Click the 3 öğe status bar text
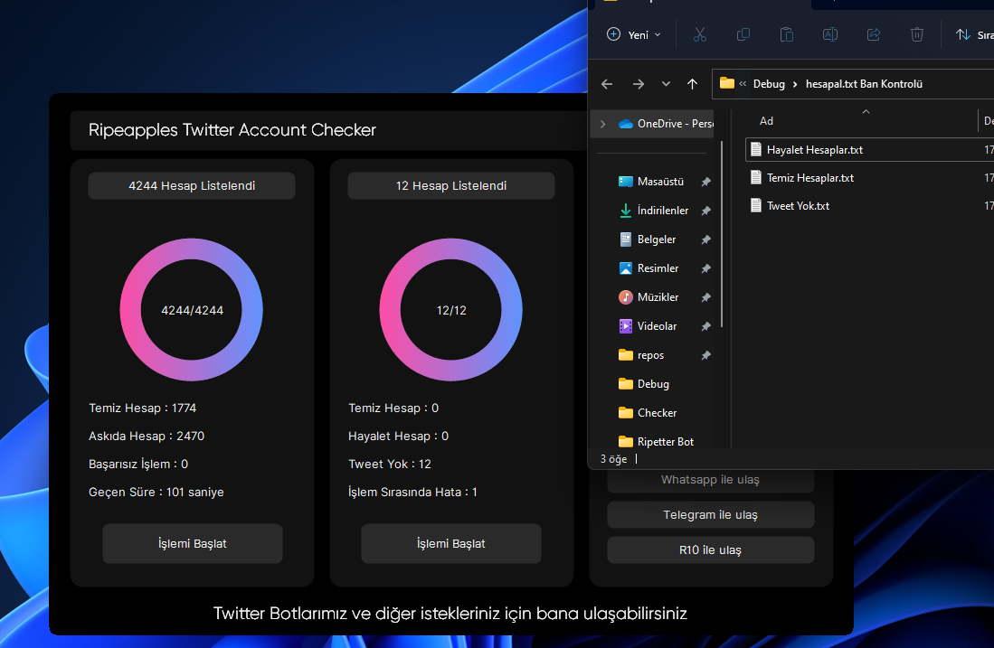The width and height of the screenshot is (994, 648). (x=613, y=458)
